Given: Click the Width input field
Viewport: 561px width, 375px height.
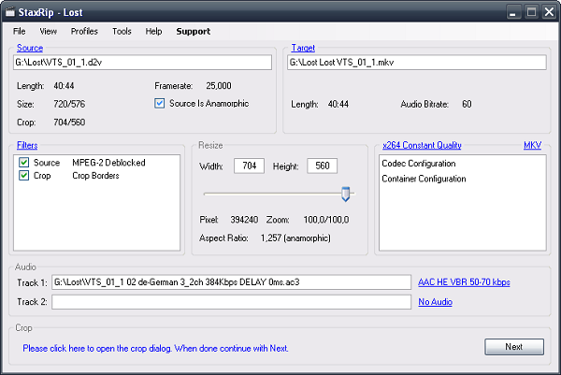Looking at the screenshot, I should [x=248, y=166].
